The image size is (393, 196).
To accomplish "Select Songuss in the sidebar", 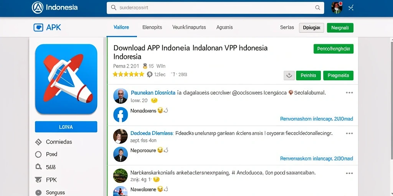I will (x=55, y=193).
